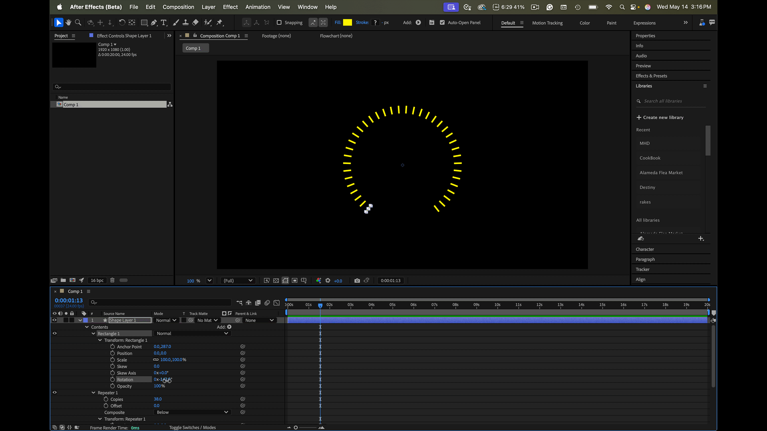Viewport: 767px width, 431px height.
Task: Click Toggle Switches / Modes
Action: [192, 427]
